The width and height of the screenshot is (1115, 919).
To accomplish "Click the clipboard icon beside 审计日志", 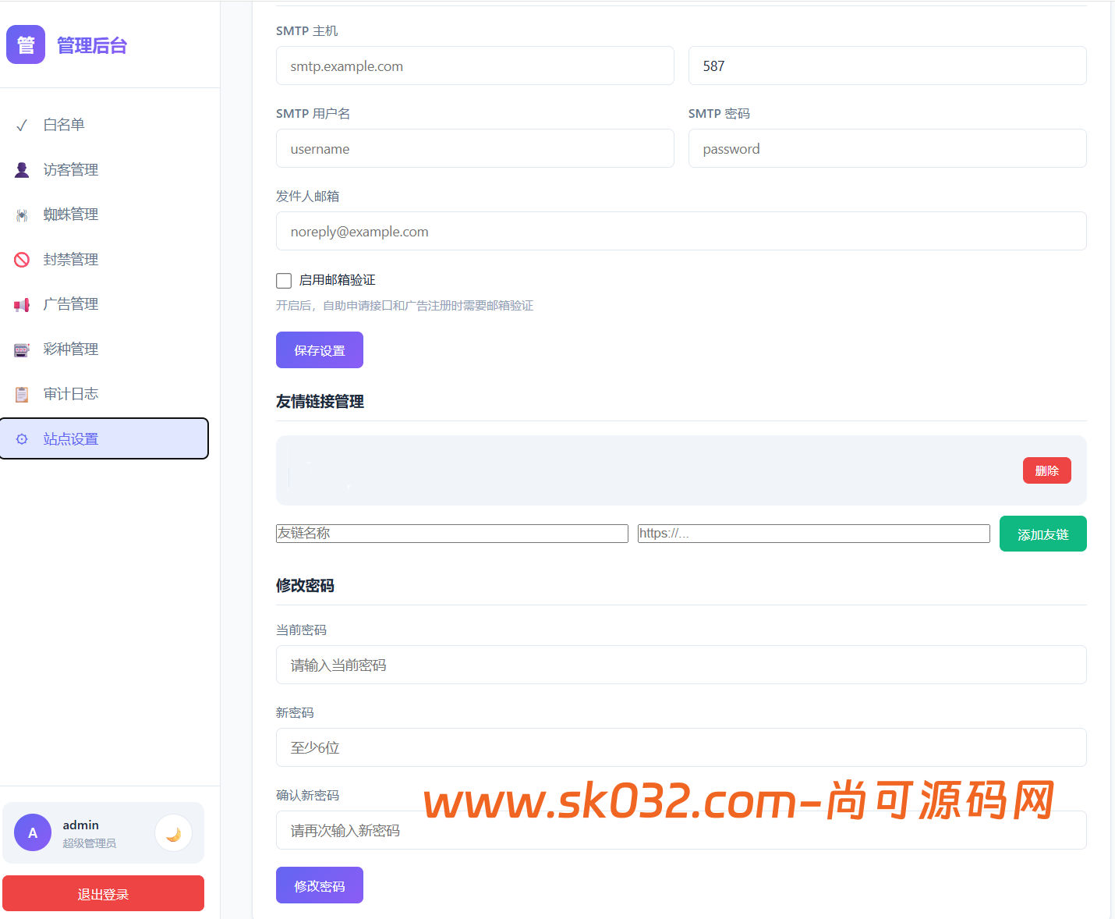I will (22, 394).
